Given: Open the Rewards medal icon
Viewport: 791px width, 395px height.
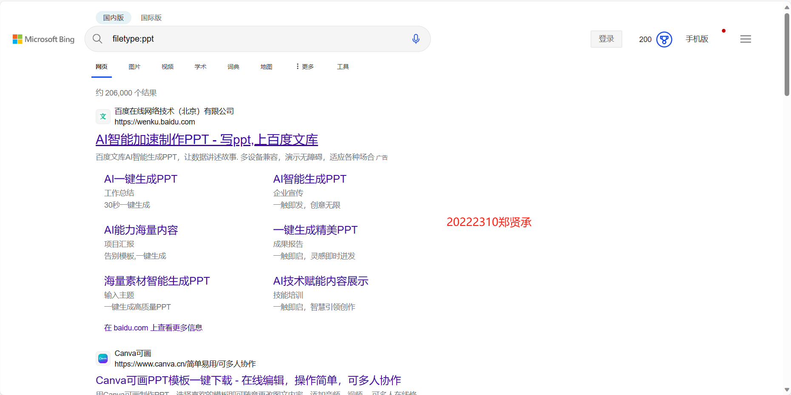Looking at the screenshot, I should pos(664,39).
